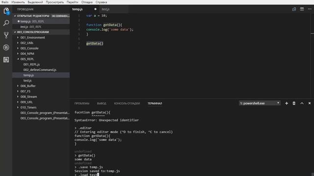Switch to the ПРОБЛЕМЫ panel tab
This screenshot has height=176, width=314.
coord(82,103)
